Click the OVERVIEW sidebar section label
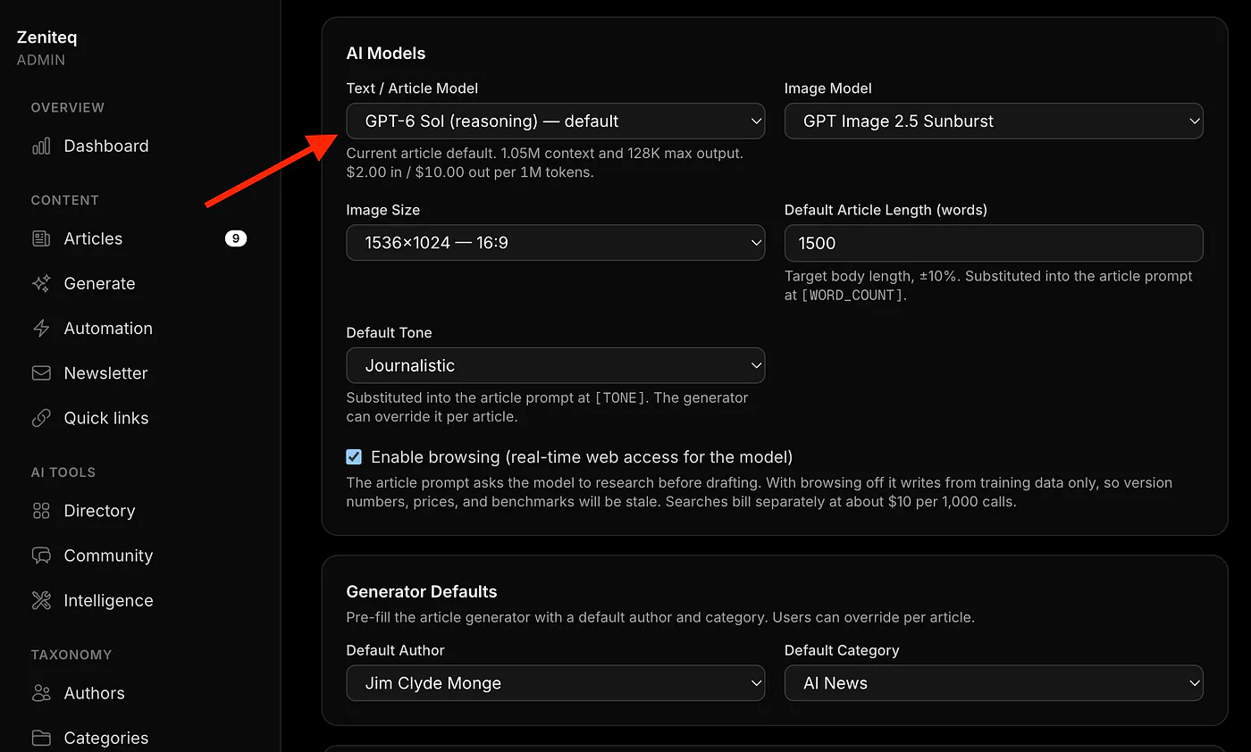Viewport: 1251px width, 752px height. 68,108
